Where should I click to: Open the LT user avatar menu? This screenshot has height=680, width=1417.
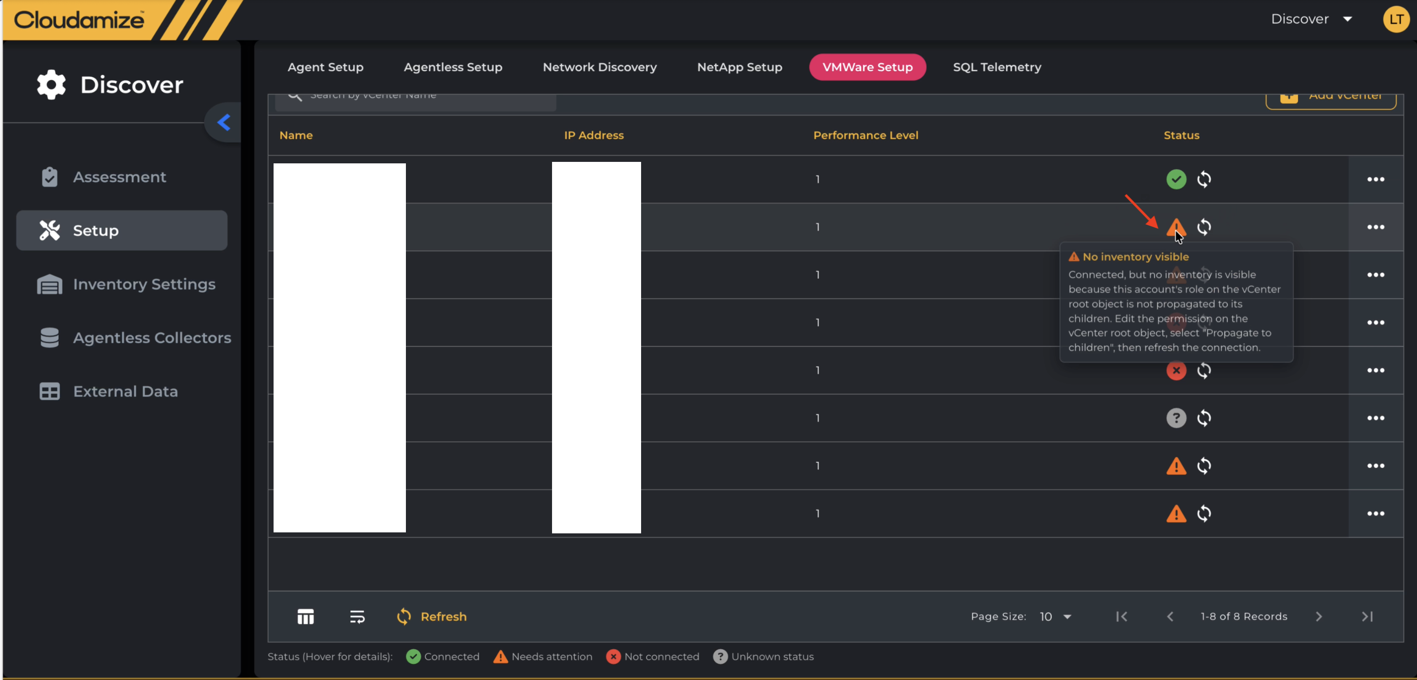(x=1396, y=19)
